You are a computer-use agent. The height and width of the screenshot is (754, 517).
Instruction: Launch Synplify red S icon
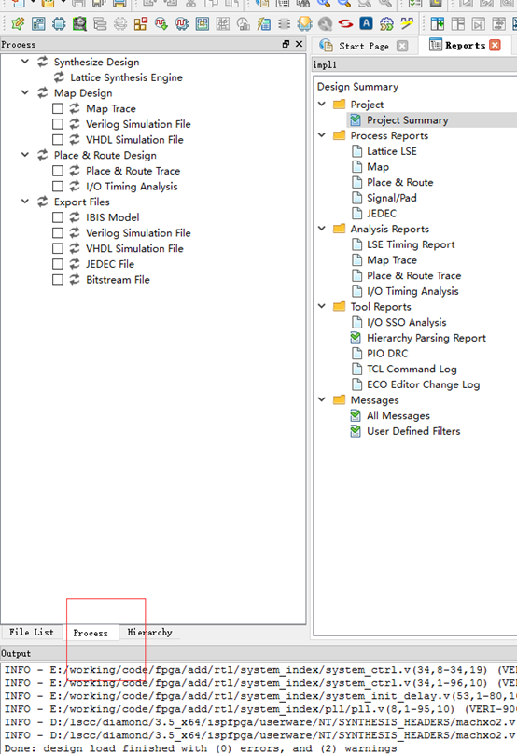click(x=345, y=23)
